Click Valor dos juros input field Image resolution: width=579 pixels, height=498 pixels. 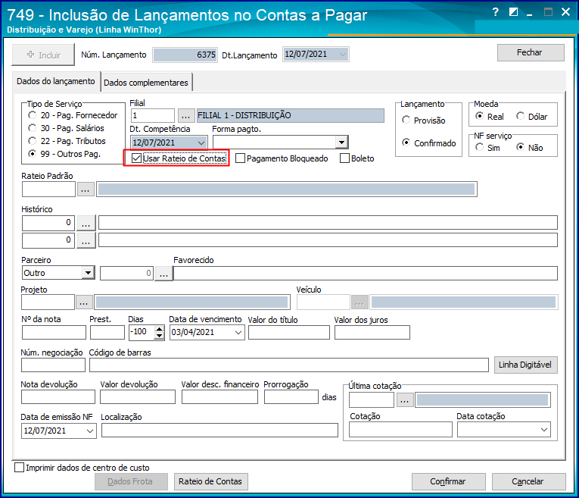[x=372, y=332]
